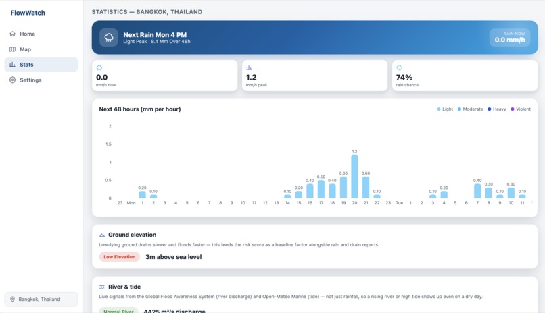Click the 0.40 bar at hour 16
The height and width of the screenshot is (313, 545).
pyautogui.click(x=310, y=191)
